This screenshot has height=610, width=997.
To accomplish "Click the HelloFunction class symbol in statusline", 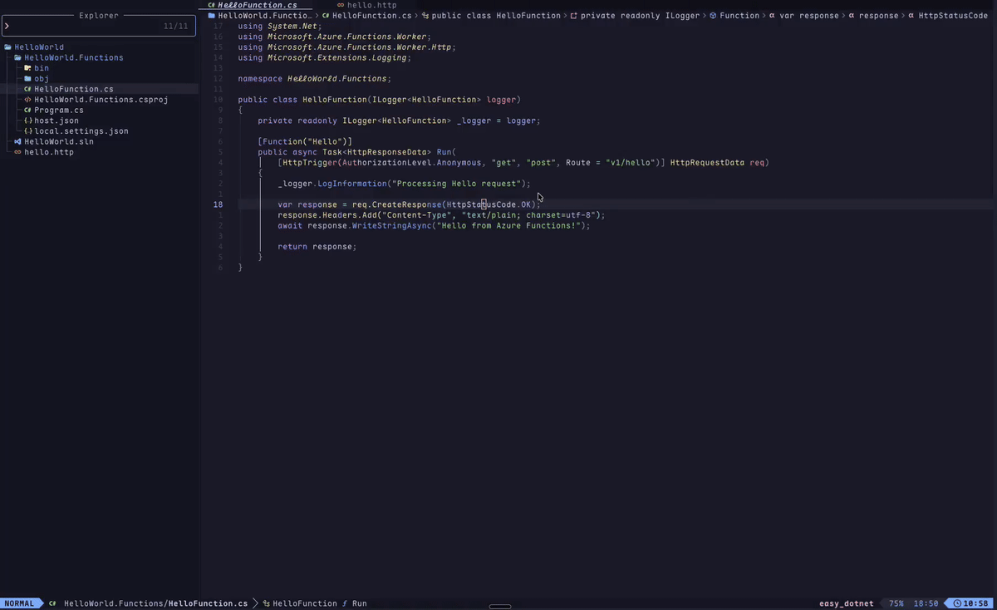I will (x=304, y=603).
